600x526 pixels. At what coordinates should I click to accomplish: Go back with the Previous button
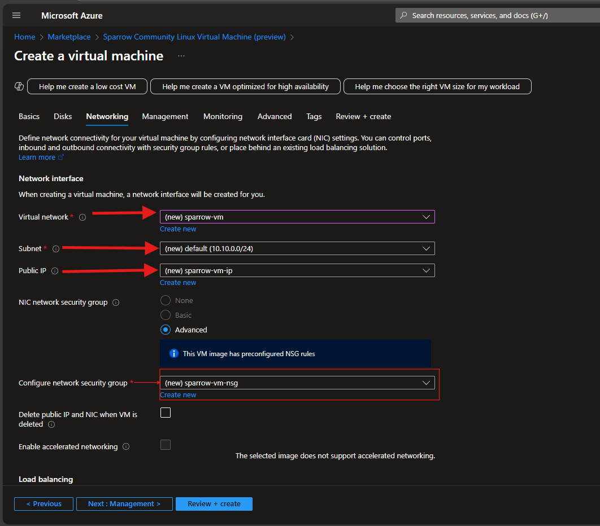[x=44, y=504]
